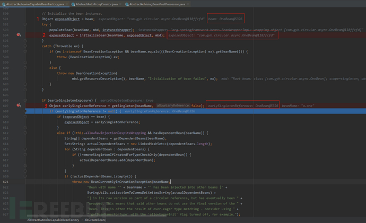366x223 pixels.
Task: Toggle breakpoint on line 607
Action: tap(19, 105)
